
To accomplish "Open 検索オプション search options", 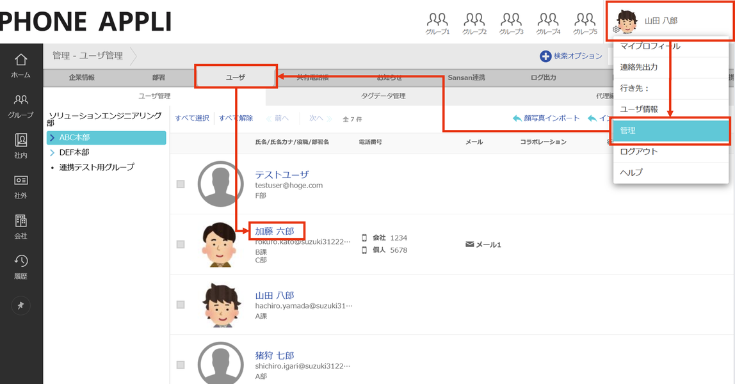I will 571,56.
